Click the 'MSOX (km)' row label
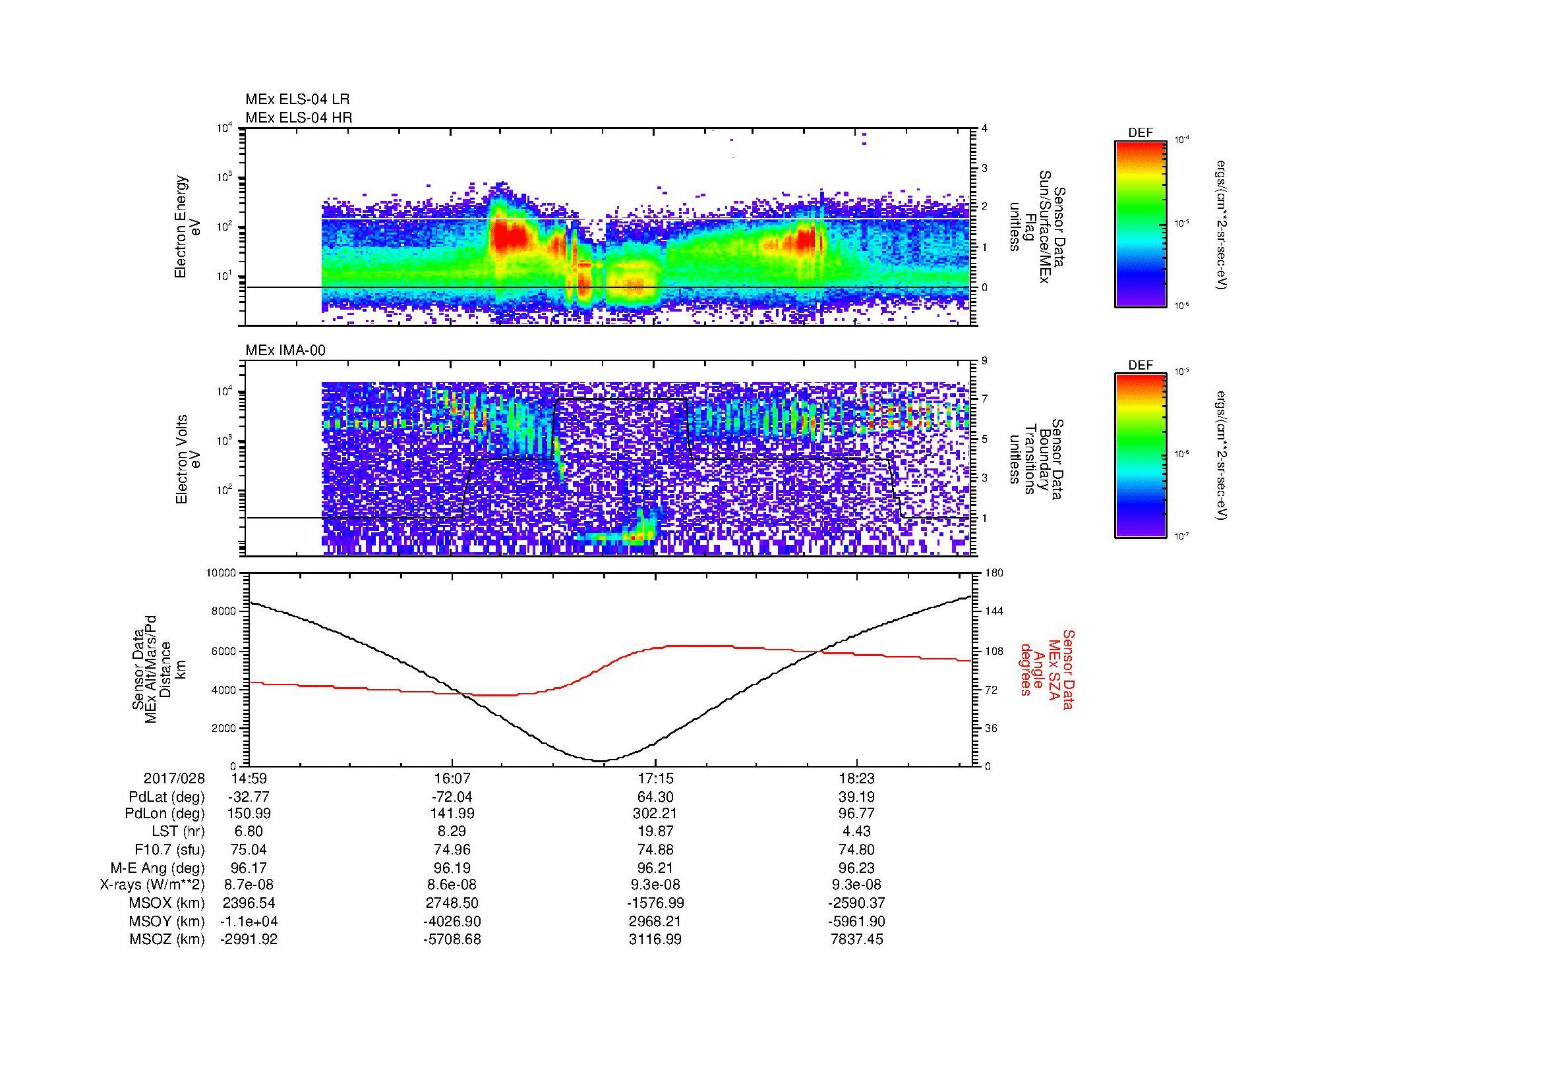 point(167,904)
